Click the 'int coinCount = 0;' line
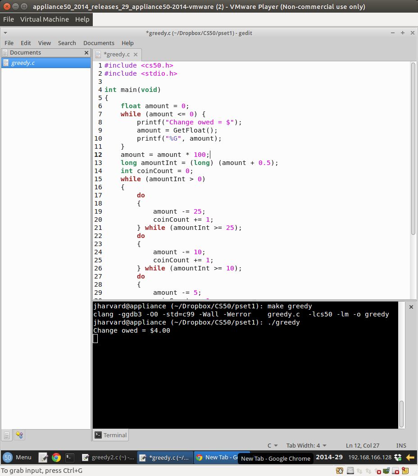The height and width of the screenshot is (476, 418). [x=156, y=171]
